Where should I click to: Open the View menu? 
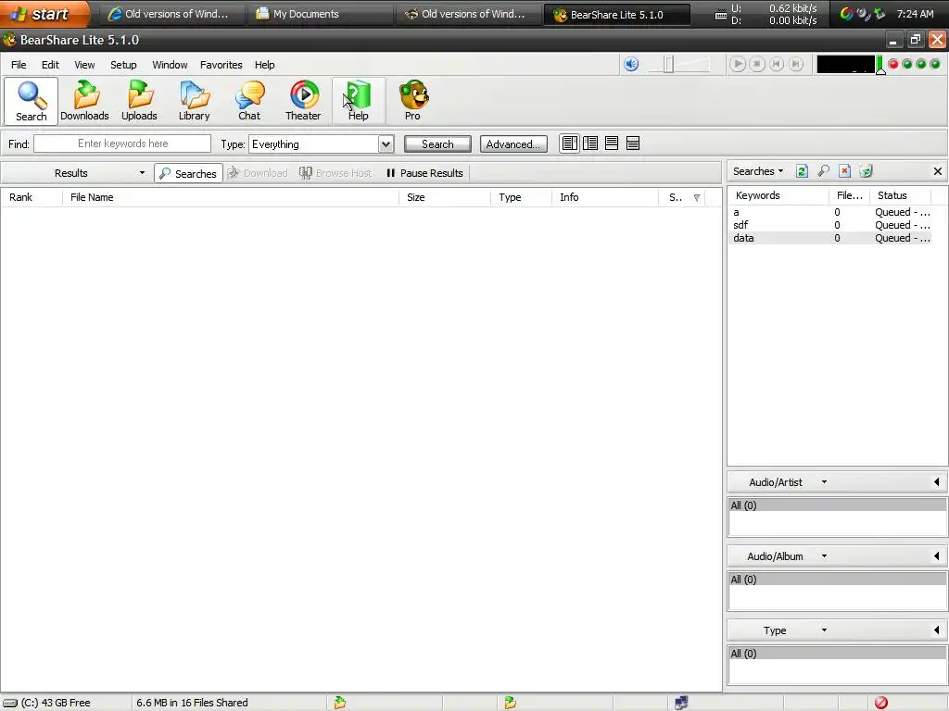(84, 65)
